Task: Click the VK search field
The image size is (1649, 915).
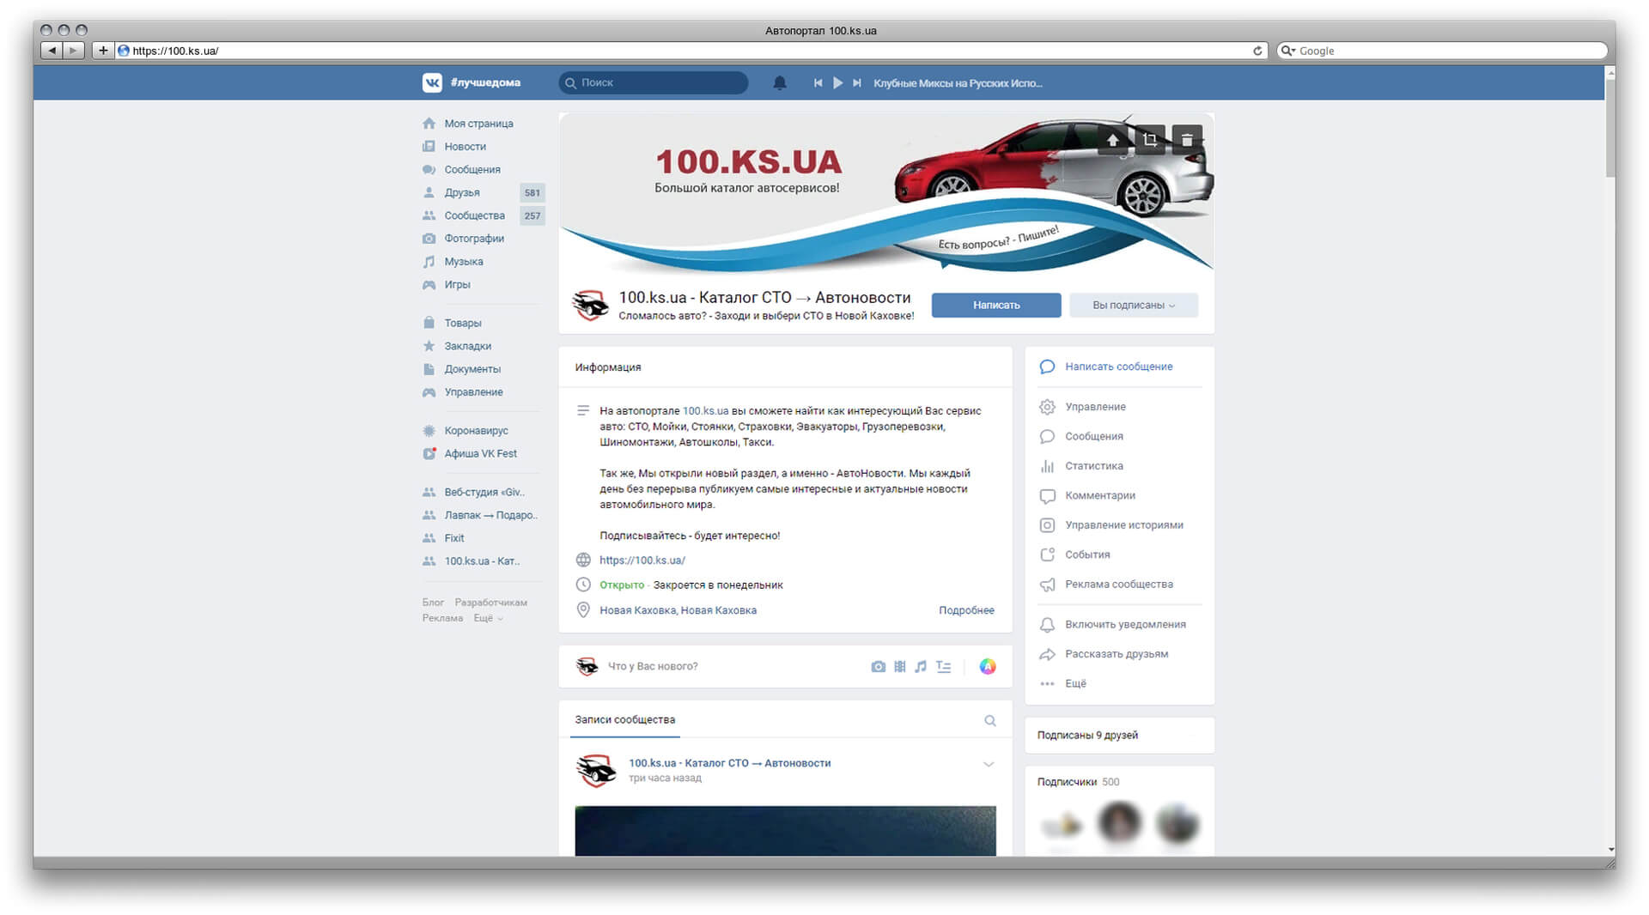Action: point(654,82)
